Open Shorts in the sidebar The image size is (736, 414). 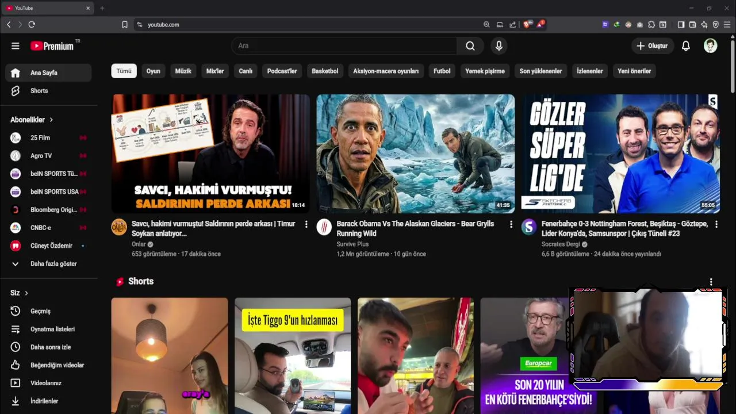pyautogui.click(x=48, y=91)
